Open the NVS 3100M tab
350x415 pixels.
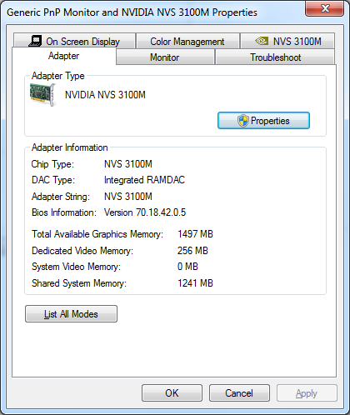(x=287, y=41)
